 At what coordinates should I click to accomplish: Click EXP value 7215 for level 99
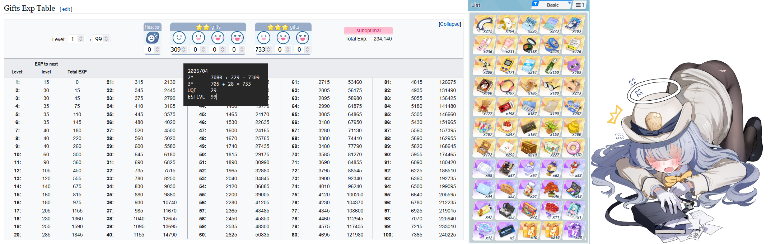point(416,226)
